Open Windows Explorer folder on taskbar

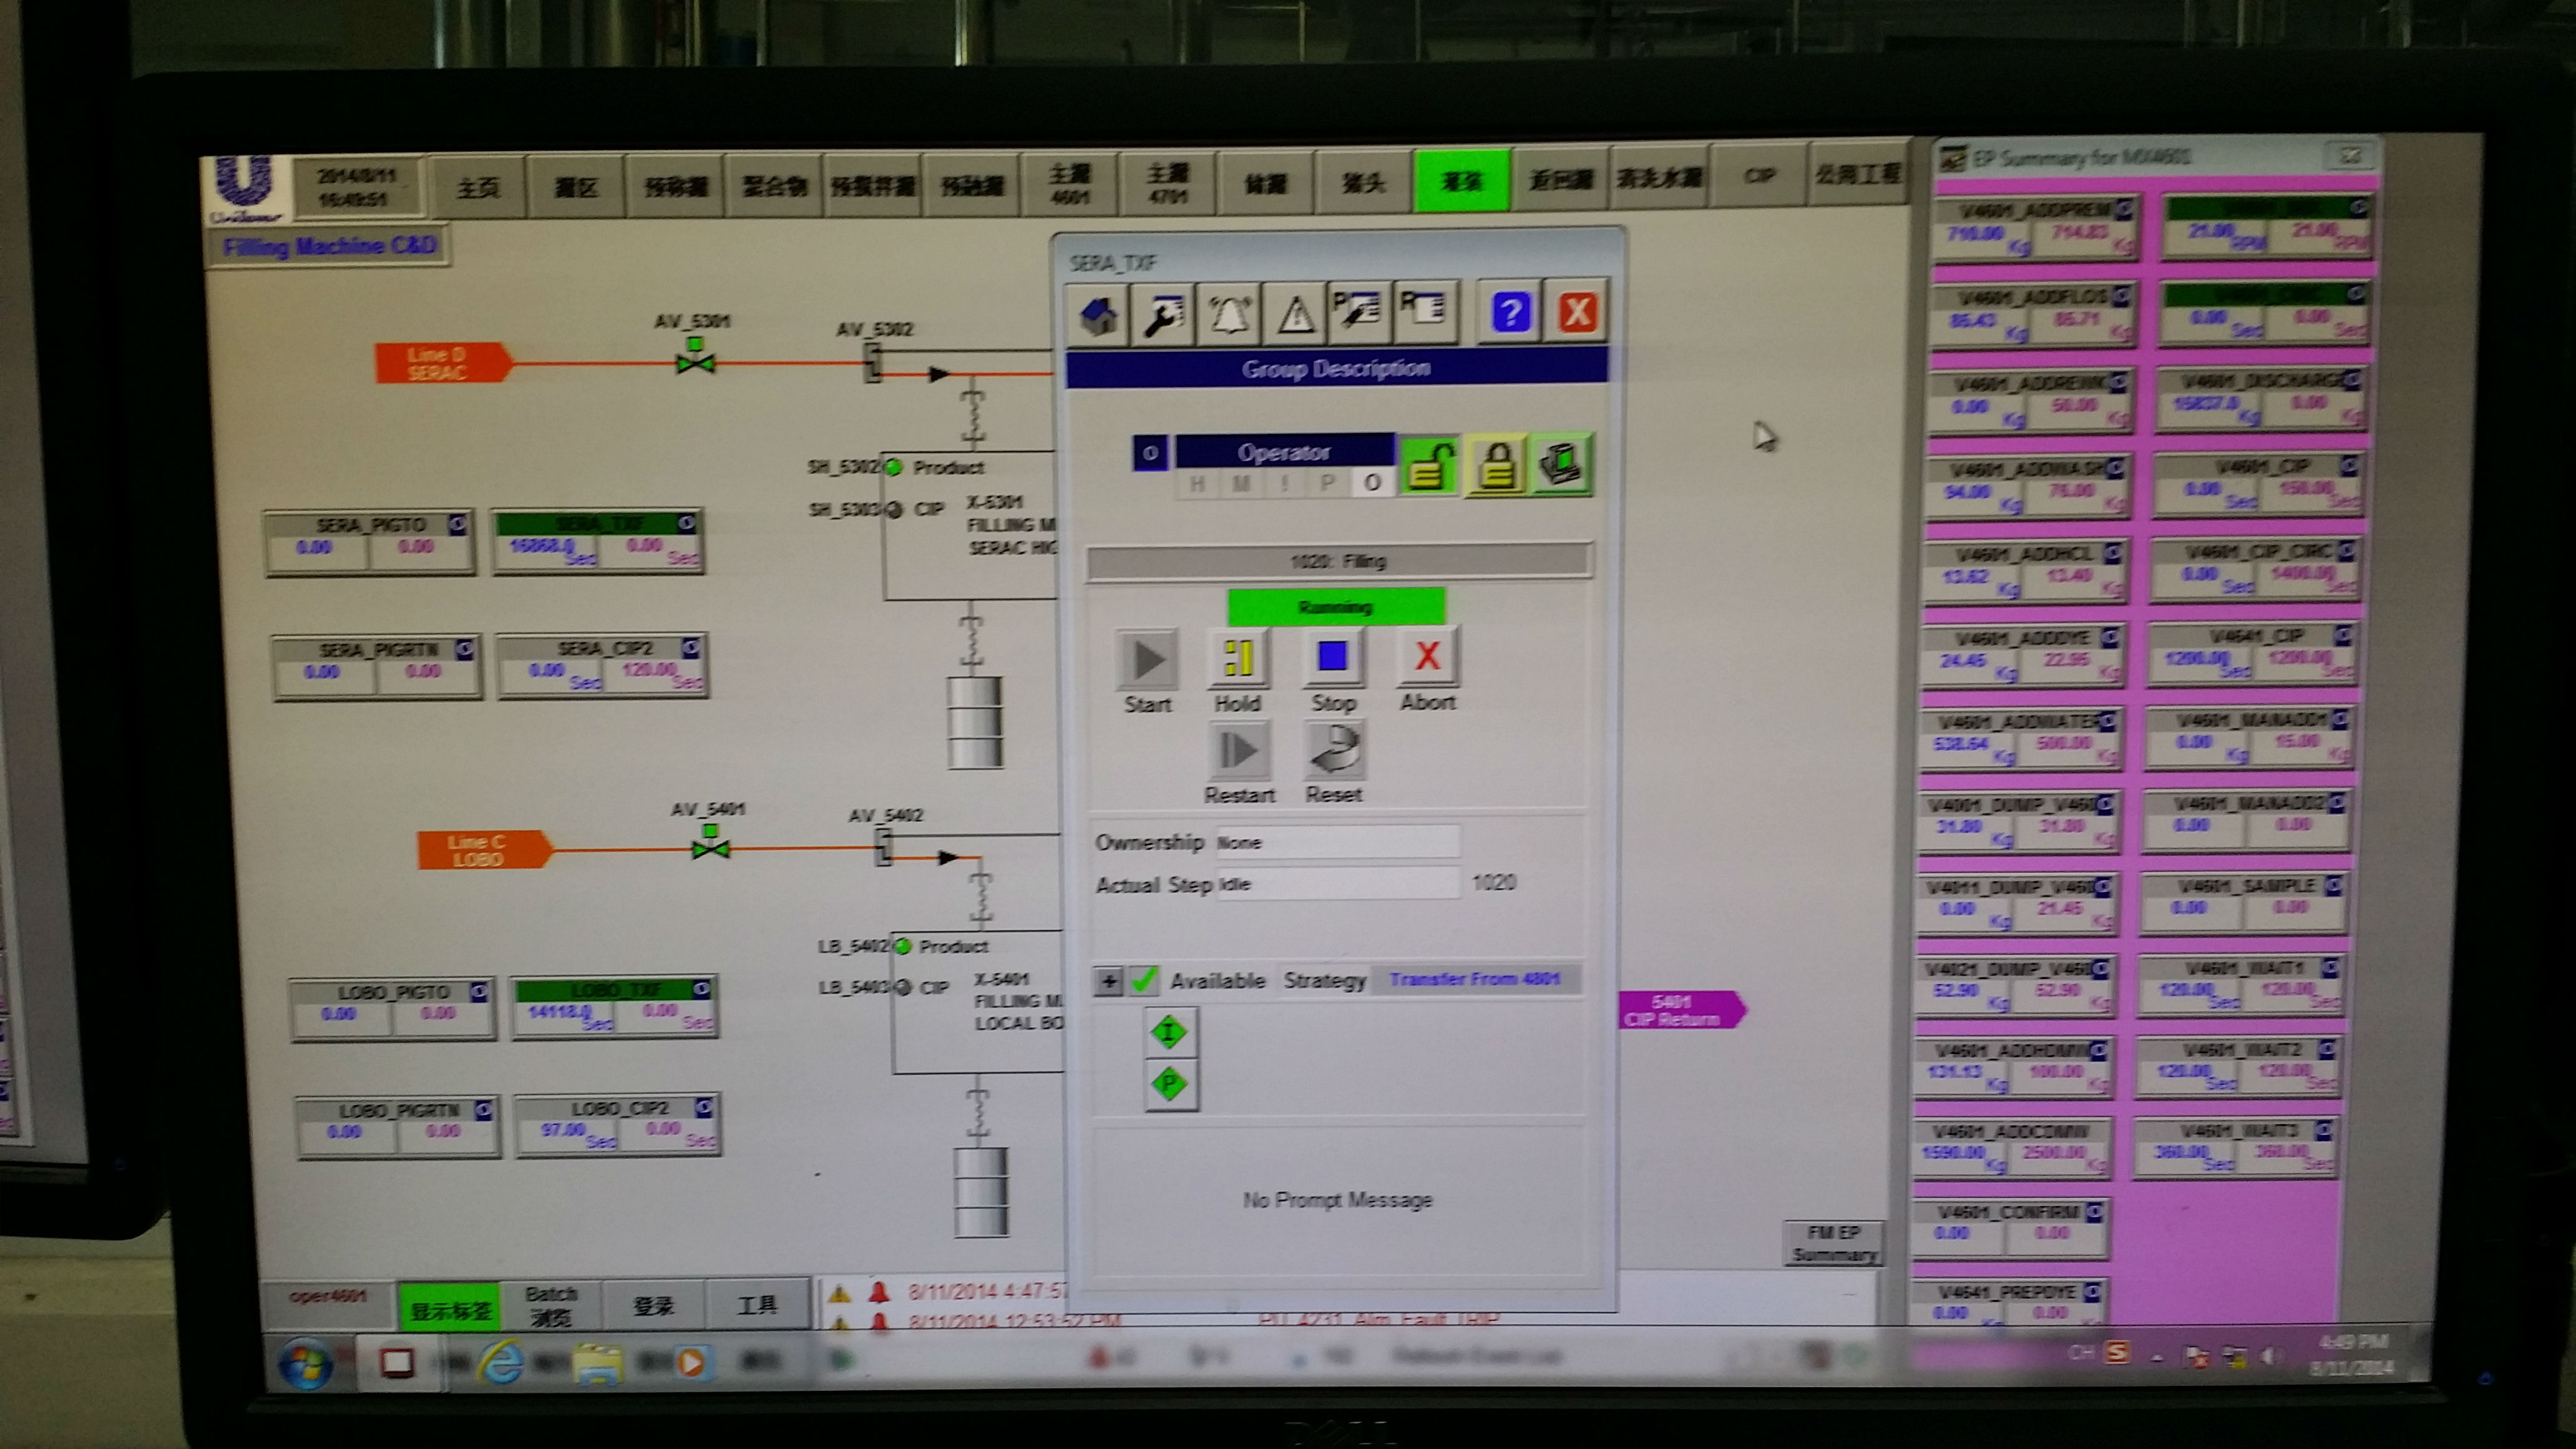(598, 1364)
